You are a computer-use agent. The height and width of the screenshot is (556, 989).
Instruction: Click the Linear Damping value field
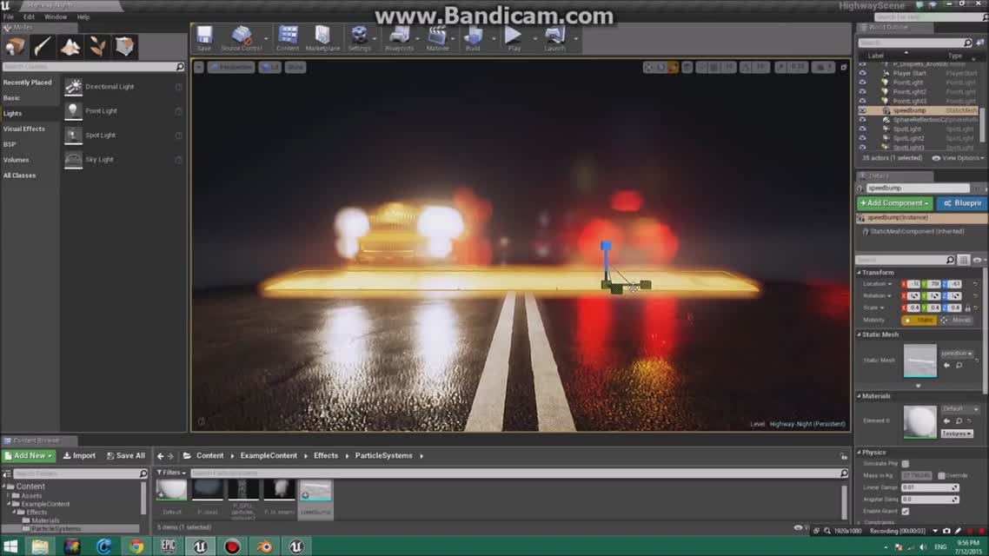pos(930,488)
